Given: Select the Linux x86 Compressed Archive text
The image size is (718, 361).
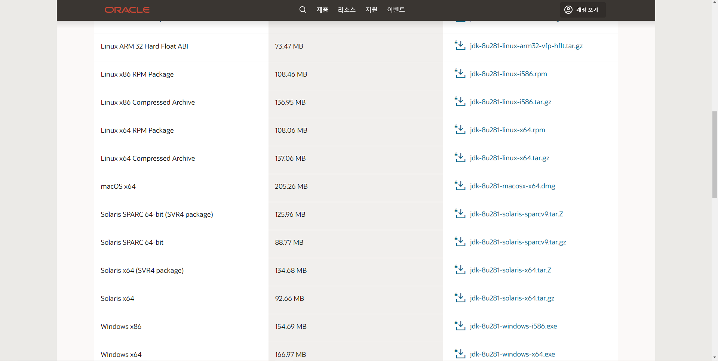Looking at the screenshot, I should (148, 102).
